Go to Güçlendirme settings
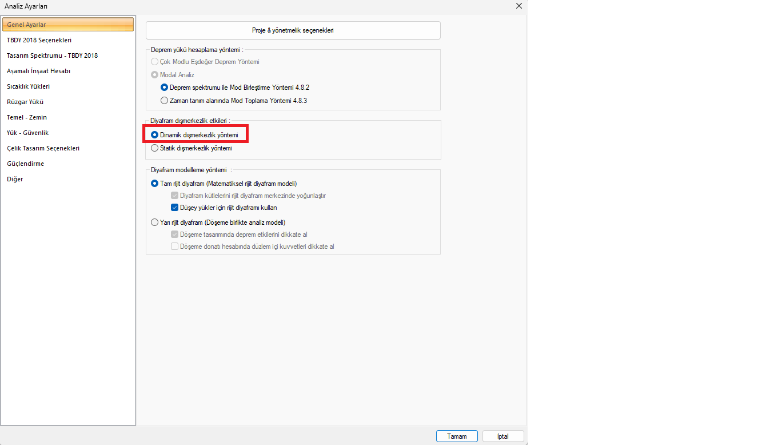The height and width of the screenshot is (445, 762). coord(25,164)
